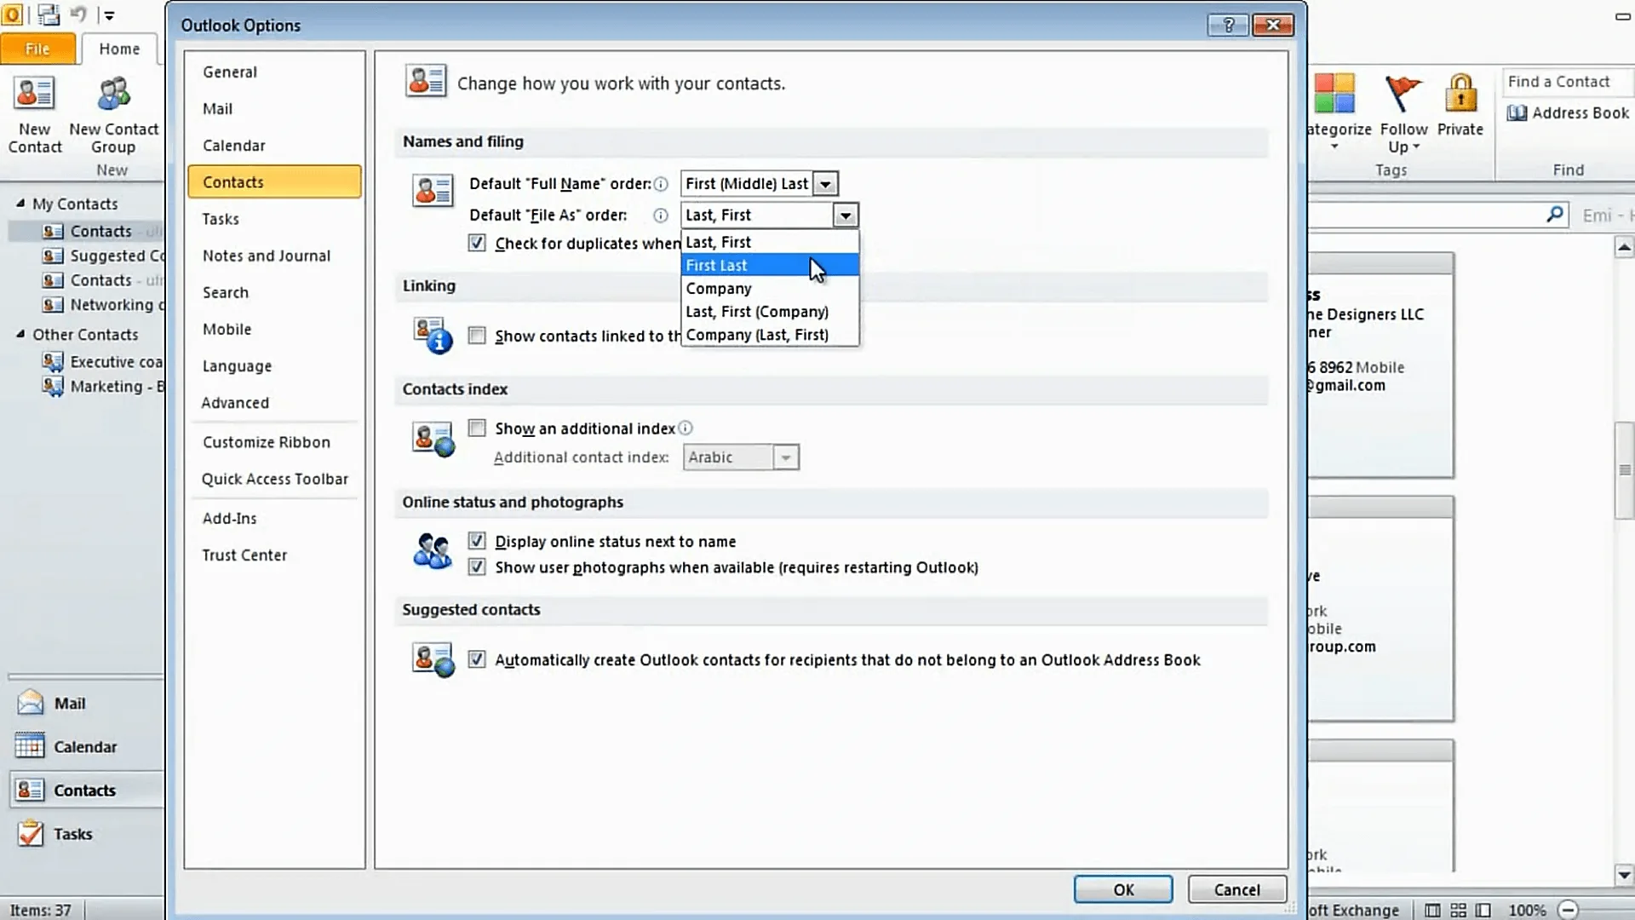Collapse the Other Contacts group

coord(20,334)
